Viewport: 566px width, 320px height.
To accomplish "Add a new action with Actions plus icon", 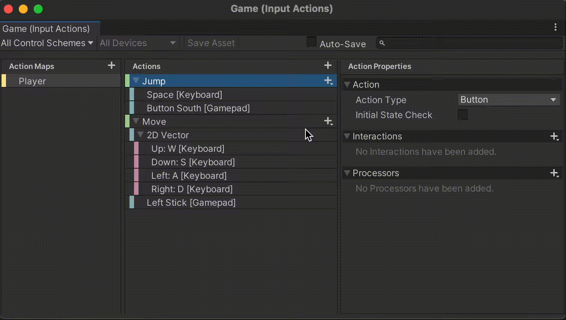I will click(x=328, y=66).
